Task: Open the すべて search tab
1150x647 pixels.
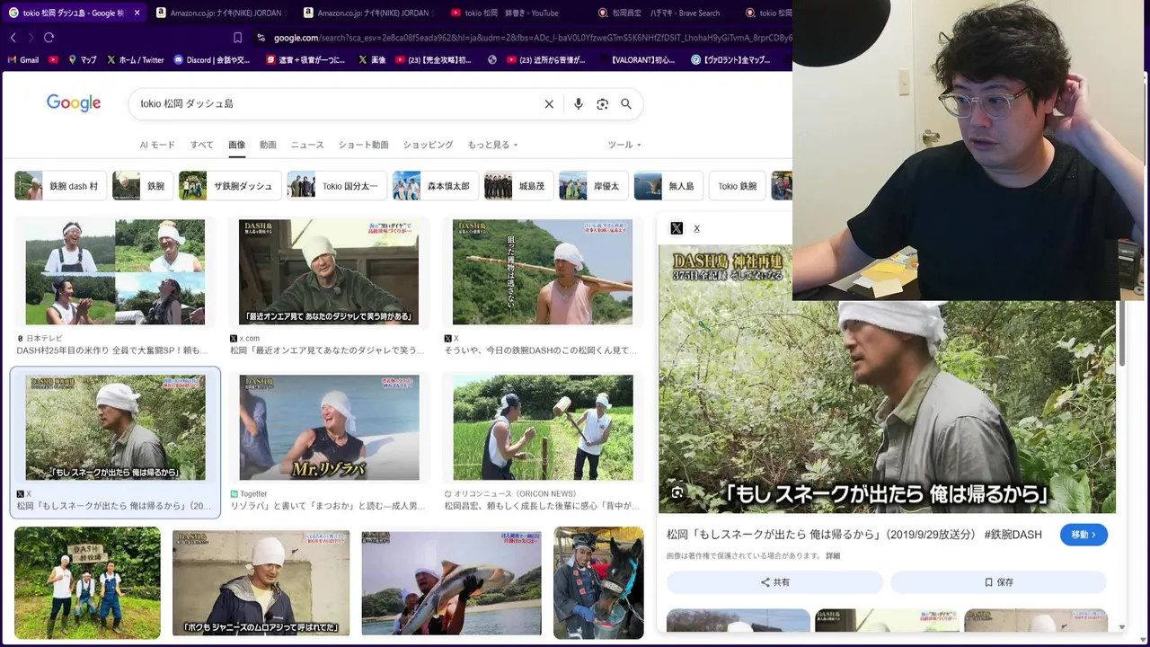Action: point(201,145)
